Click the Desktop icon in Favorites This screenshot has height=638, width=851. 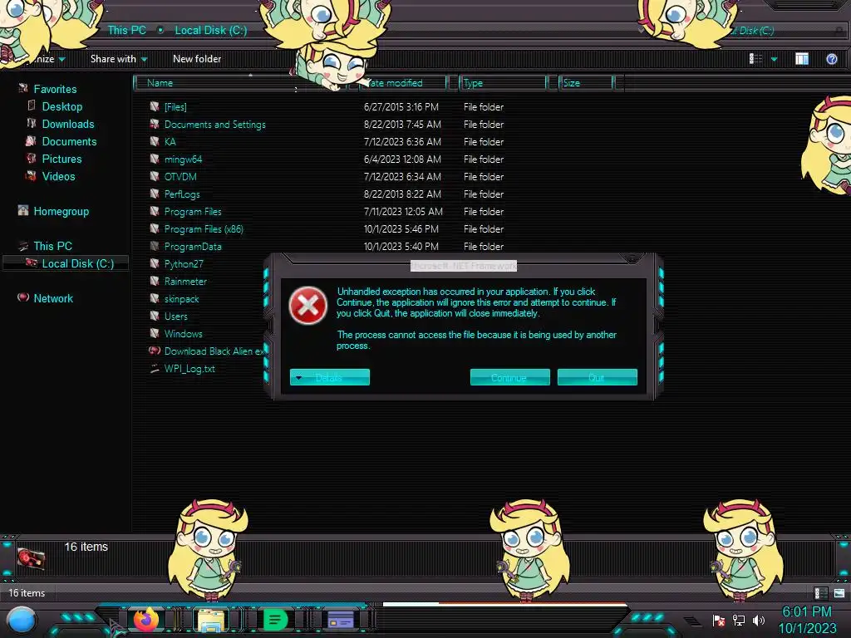click(32, 106)
